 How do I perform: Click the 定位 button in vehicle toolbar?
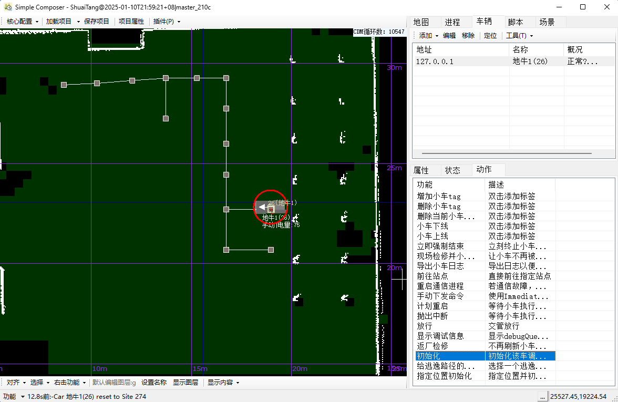pyautogui.click(x=490, y=36)
